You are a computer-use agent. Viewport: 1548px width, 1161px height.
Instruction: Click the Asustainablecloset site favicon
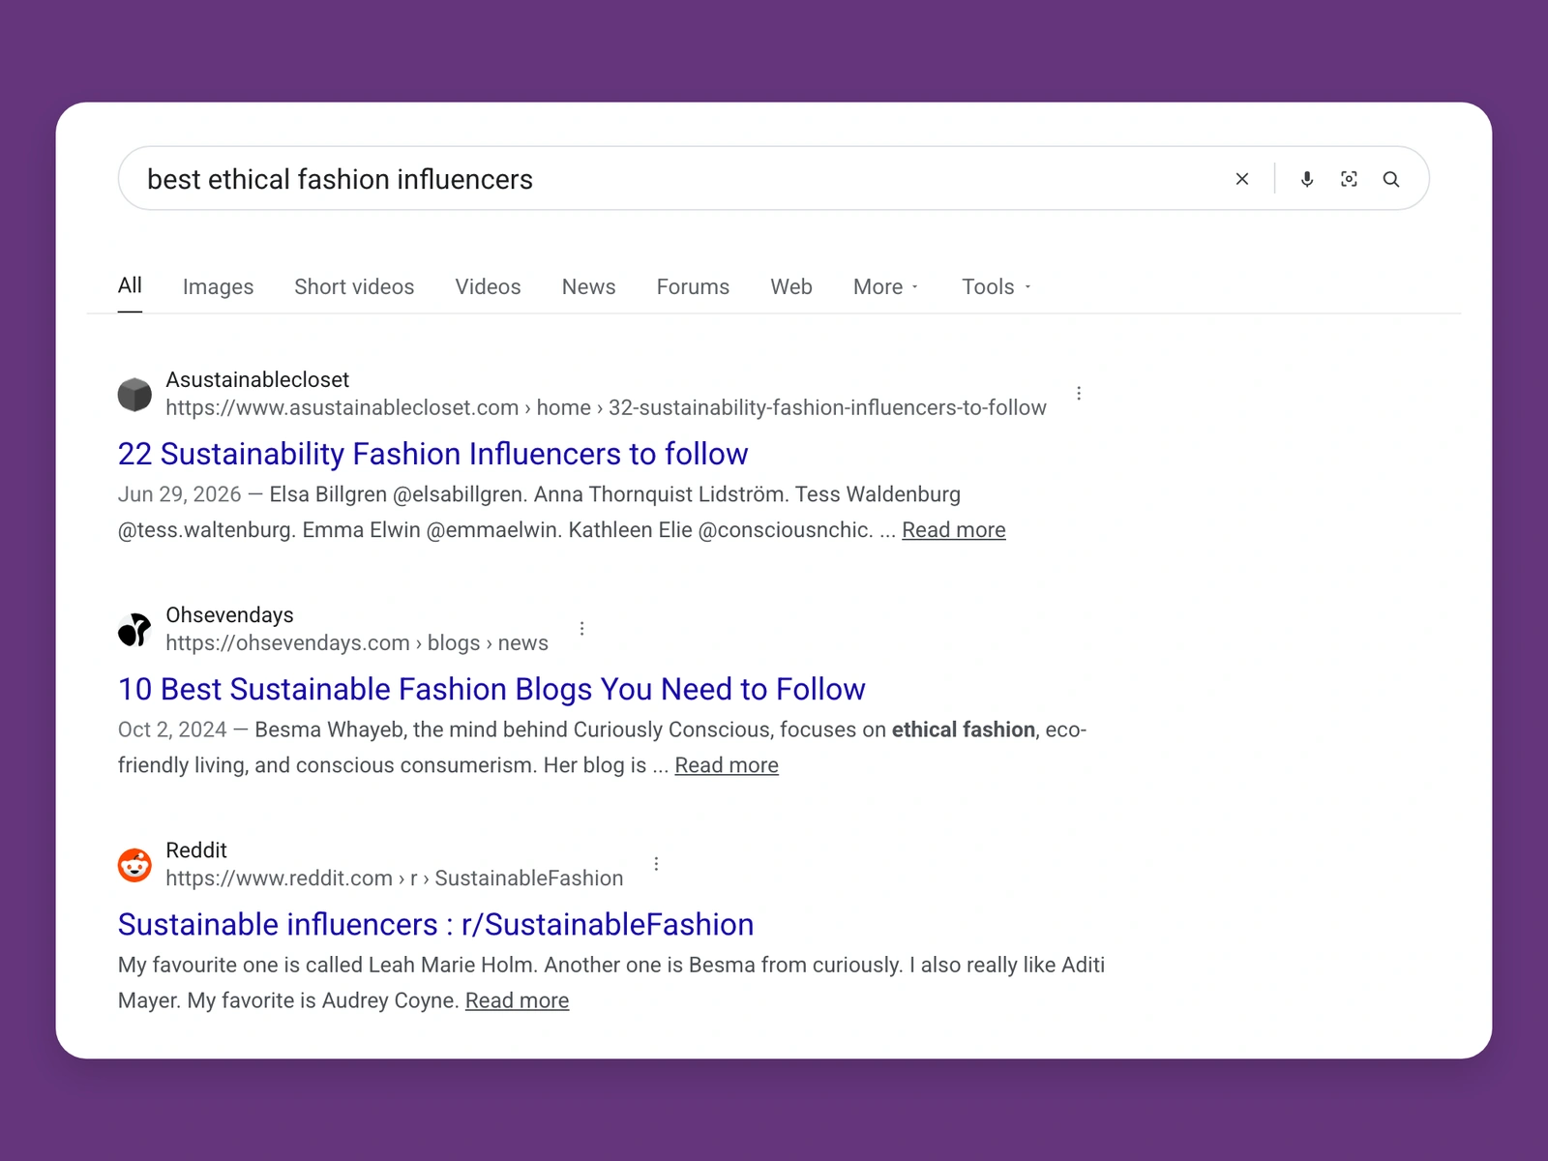pos(134,395)
